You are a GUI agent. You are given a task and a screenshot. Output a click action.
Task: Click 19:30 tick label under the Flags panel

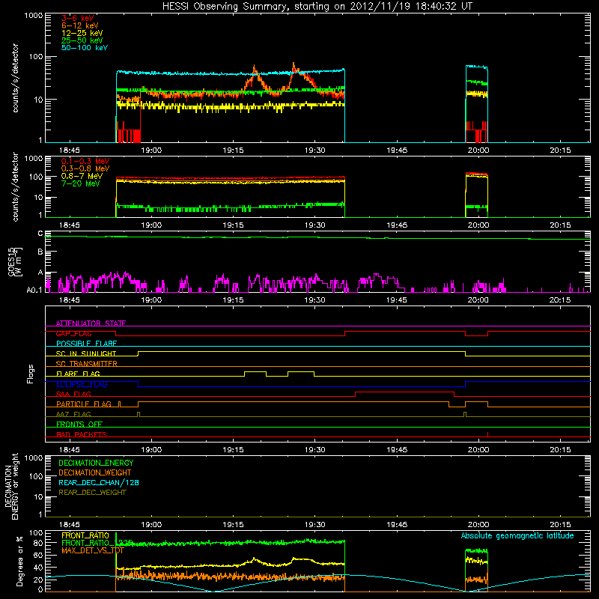tap(314, 450)
